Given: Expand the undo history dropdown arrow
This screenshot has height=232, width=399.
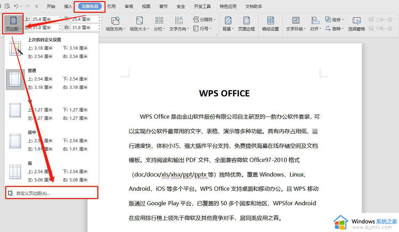Looking at the screenshot, I should click(x=21, y=6).
